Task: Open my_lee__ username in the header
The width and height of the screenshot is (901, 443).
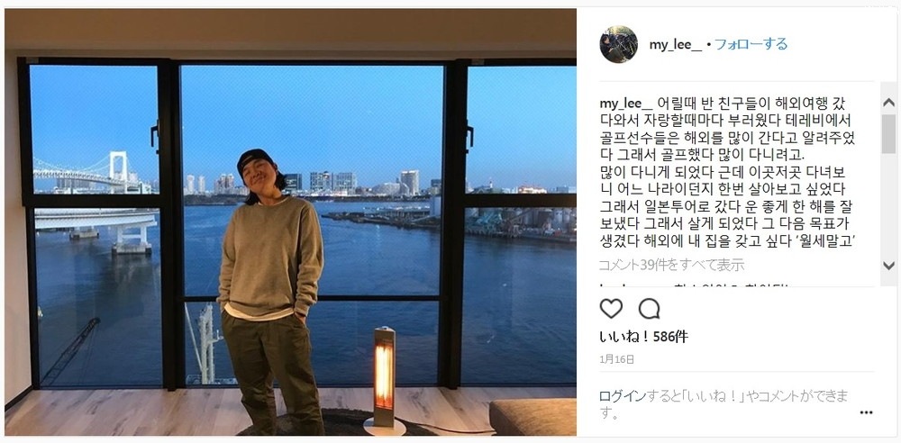Action: (x=676, y=45)
